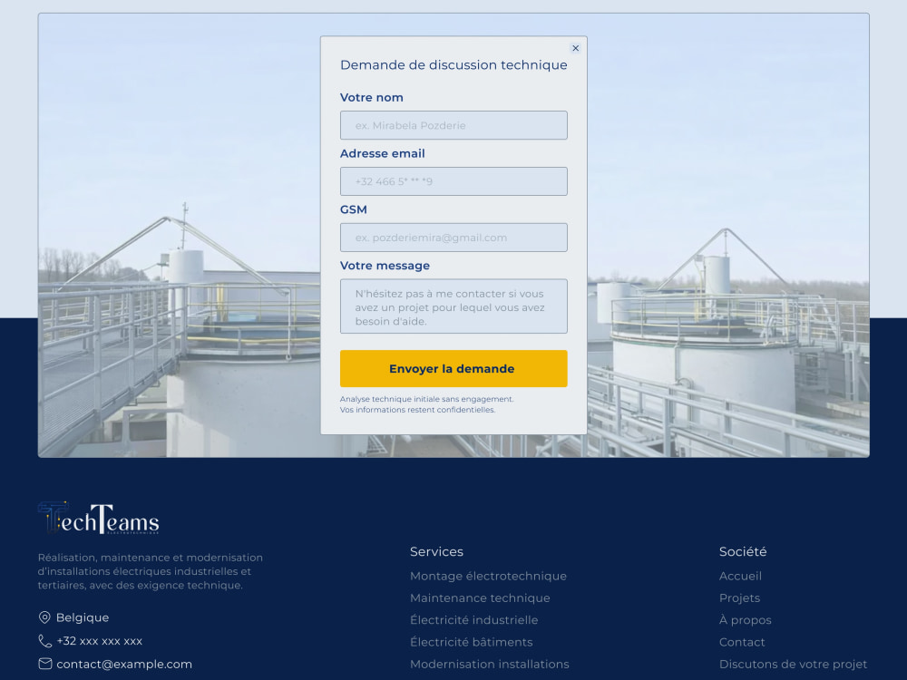
Task: Click the Envoyer la demande button
Action: point(453,368)
